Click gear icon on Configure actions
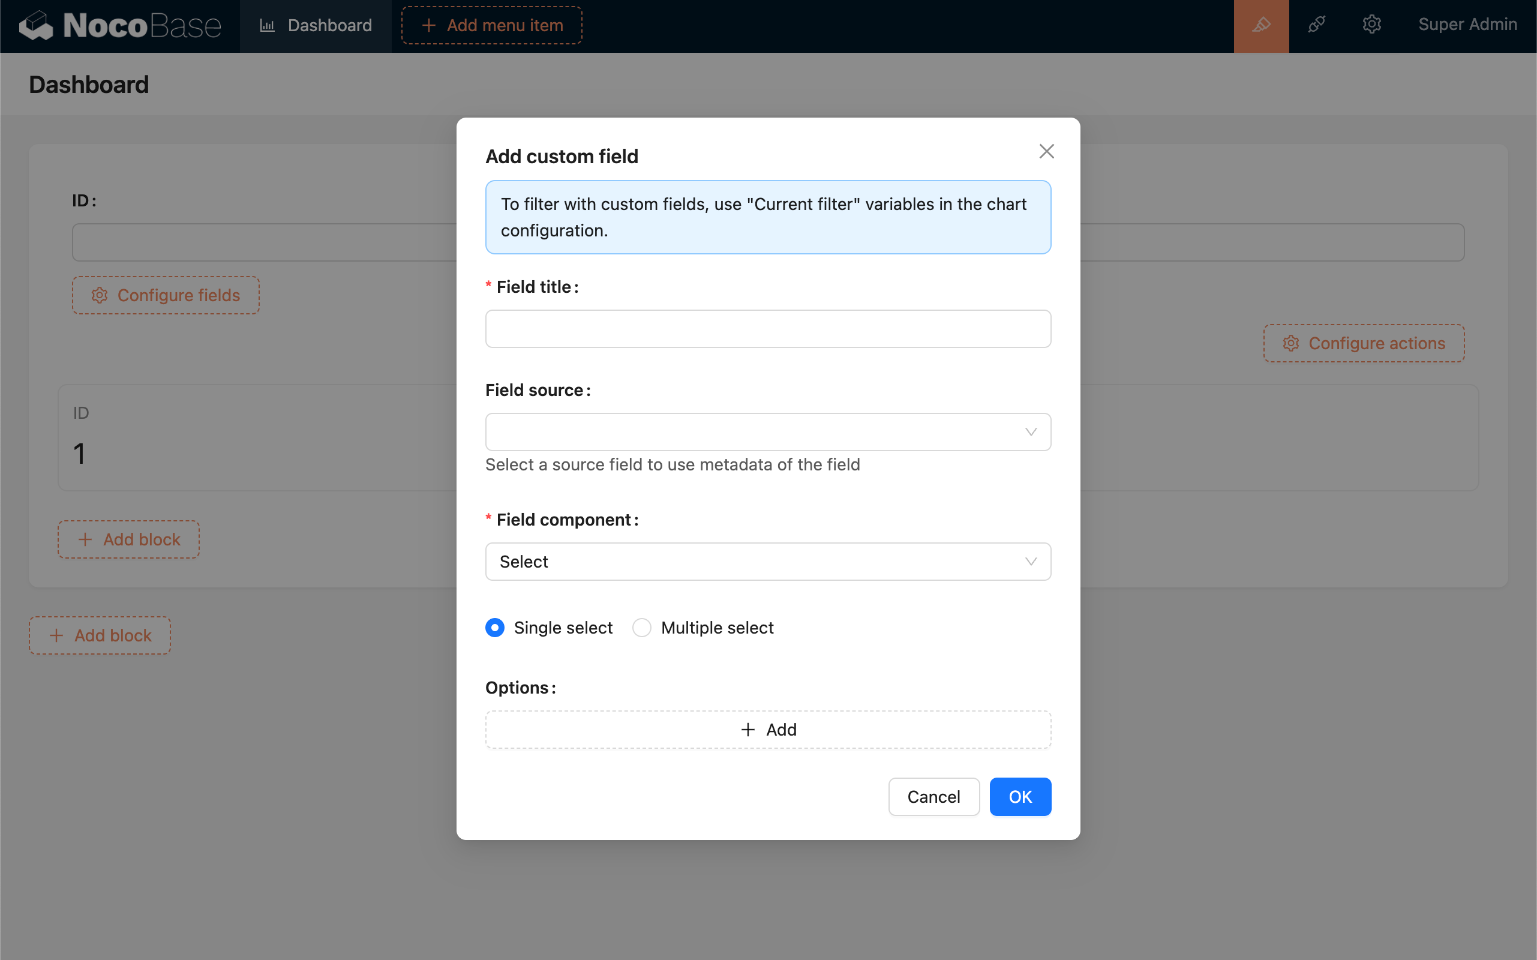This screenshot has height=960, width=1537. point(1290,343)
